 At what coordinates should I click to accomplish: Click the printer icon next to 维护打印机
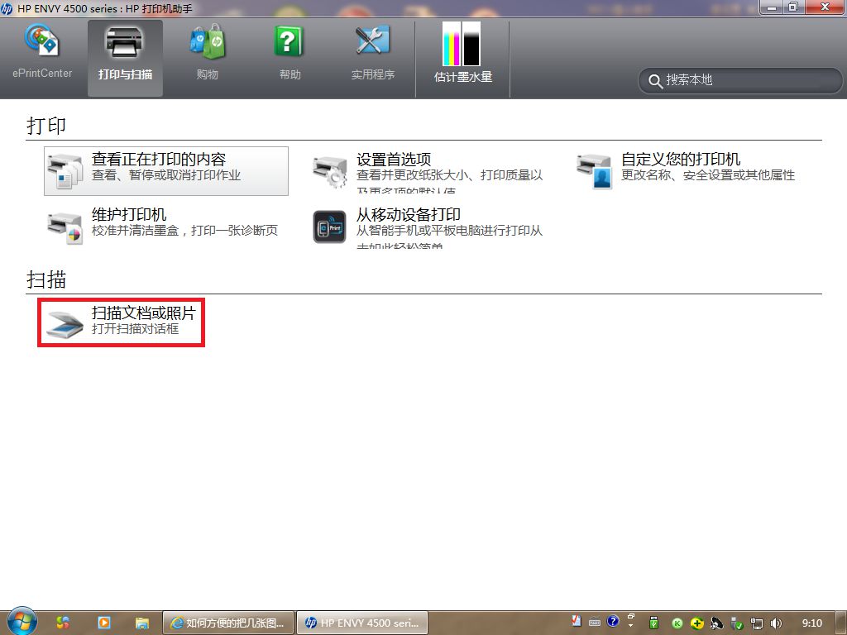[65, 228]
